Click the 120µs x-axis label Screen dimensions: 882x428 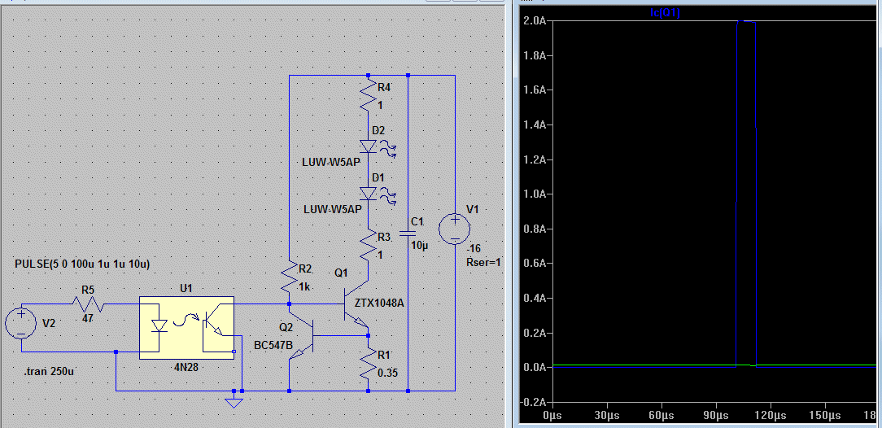(771, 415)
